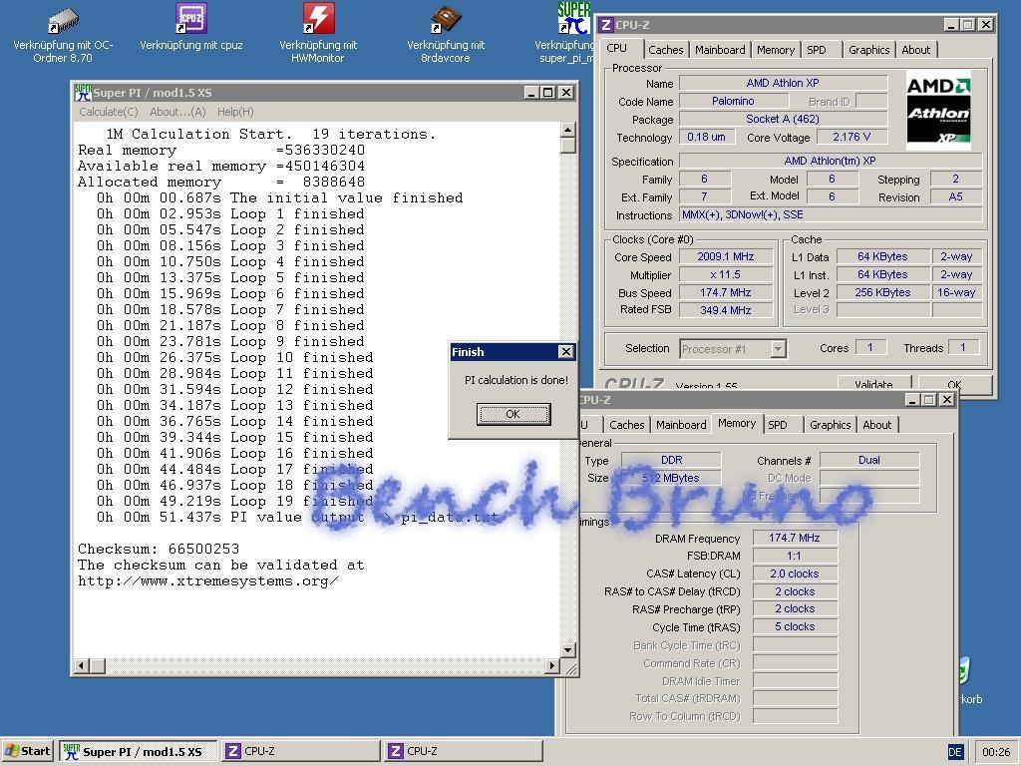The height and width of the screenshot is (766, 1021).
Task: Click the Rated FSB value 349.4 MHz
Action: click(726, 310)
